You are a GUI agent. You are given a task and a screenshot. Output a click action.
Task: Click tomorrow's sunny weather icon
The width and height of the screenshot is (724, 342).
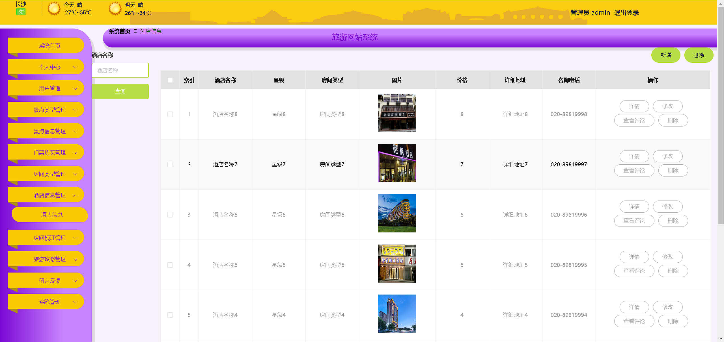(x=115, y=8)
